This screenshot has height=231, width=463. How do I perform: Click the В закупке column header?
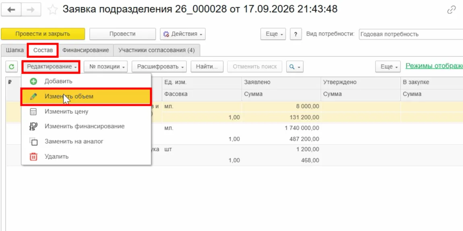432,82
